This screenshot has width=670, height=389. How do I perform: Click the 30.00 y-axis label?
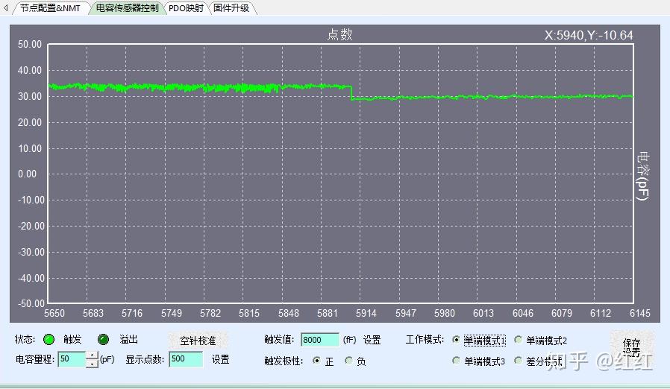30,96
